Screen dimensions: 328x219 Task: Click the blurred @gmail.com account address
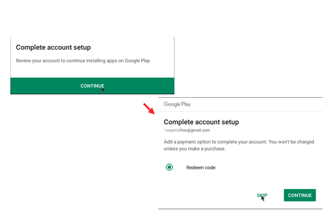pyautogui.click(x=187, y=130)
